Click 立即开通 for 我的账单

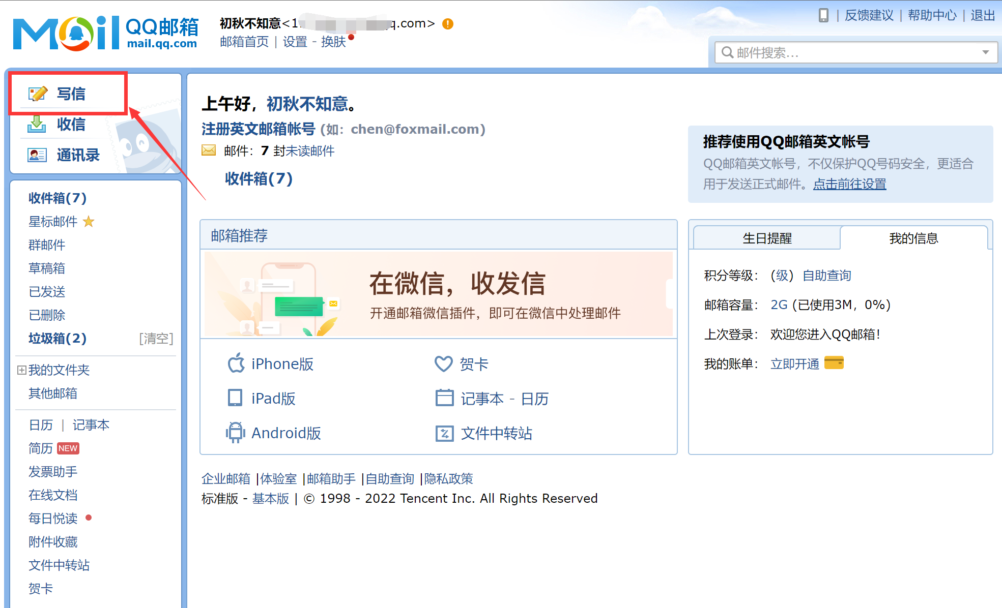coord(795,364)
